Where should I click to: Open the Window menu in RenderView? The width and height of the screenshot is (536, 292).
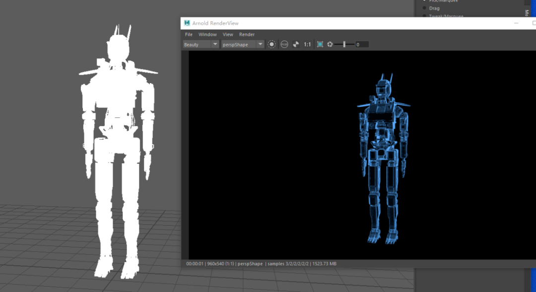207,35
